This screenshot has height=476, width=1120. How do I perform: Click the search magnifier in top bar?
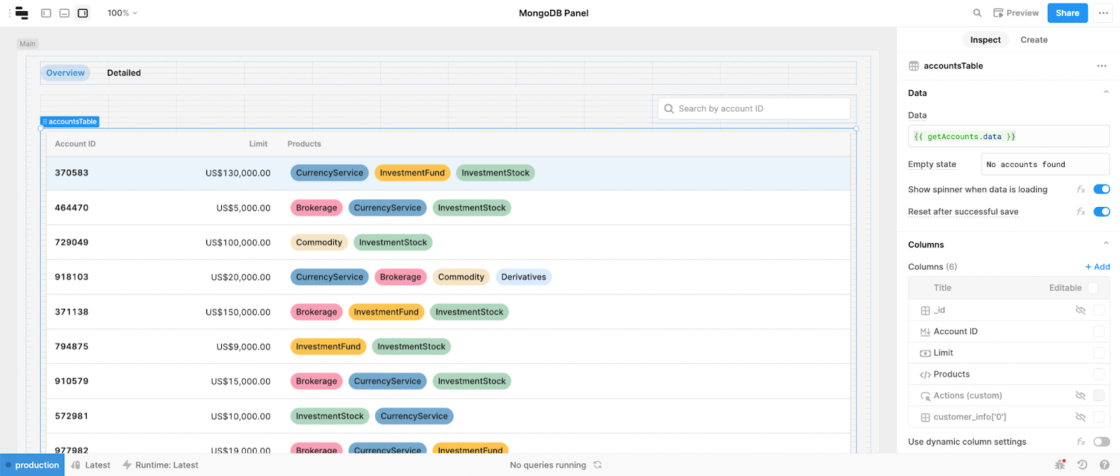(x=977, y=13)
